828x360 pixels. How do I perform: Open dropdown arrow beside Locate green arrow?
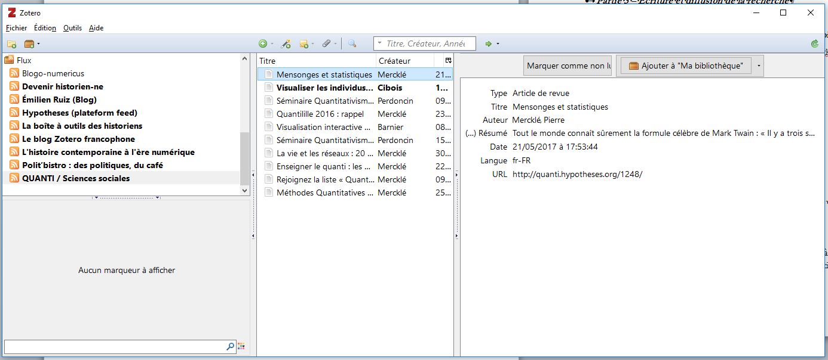pyautogui.click(x=498, y=44)
